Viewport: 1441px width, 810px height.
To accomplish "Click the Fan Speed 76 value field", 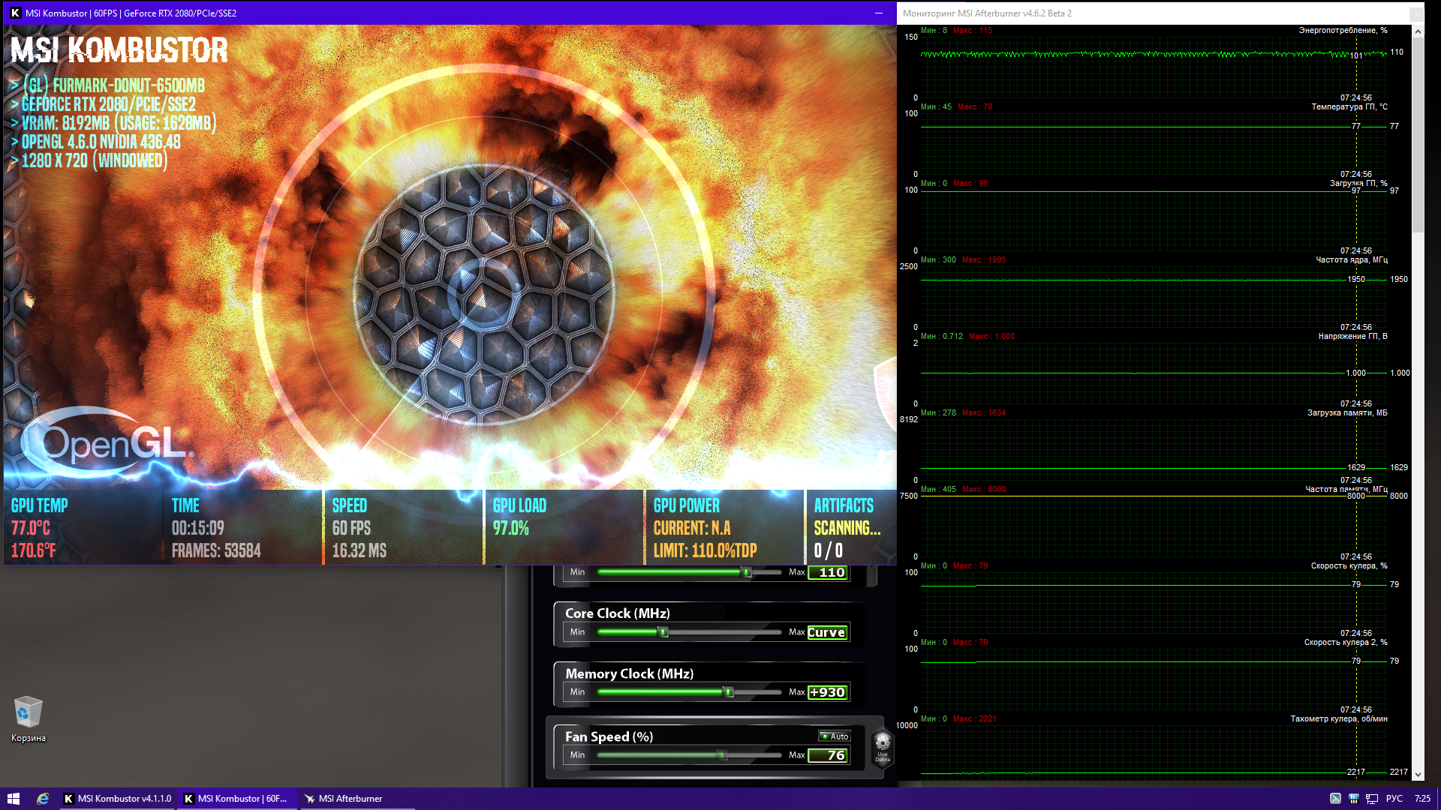I will 827,755.
